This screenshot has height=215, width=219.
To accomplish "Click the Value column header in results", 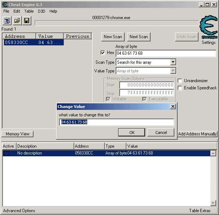I will pos(50,36).
